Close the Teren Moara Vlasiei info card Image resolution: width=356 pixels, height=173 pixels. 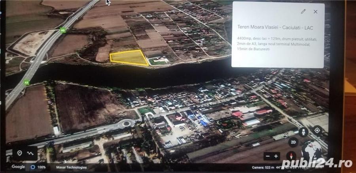(315, 11)
